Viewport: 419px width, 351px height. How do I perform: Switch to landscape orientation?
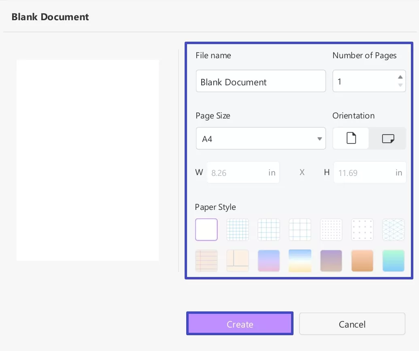pos(387,138)
